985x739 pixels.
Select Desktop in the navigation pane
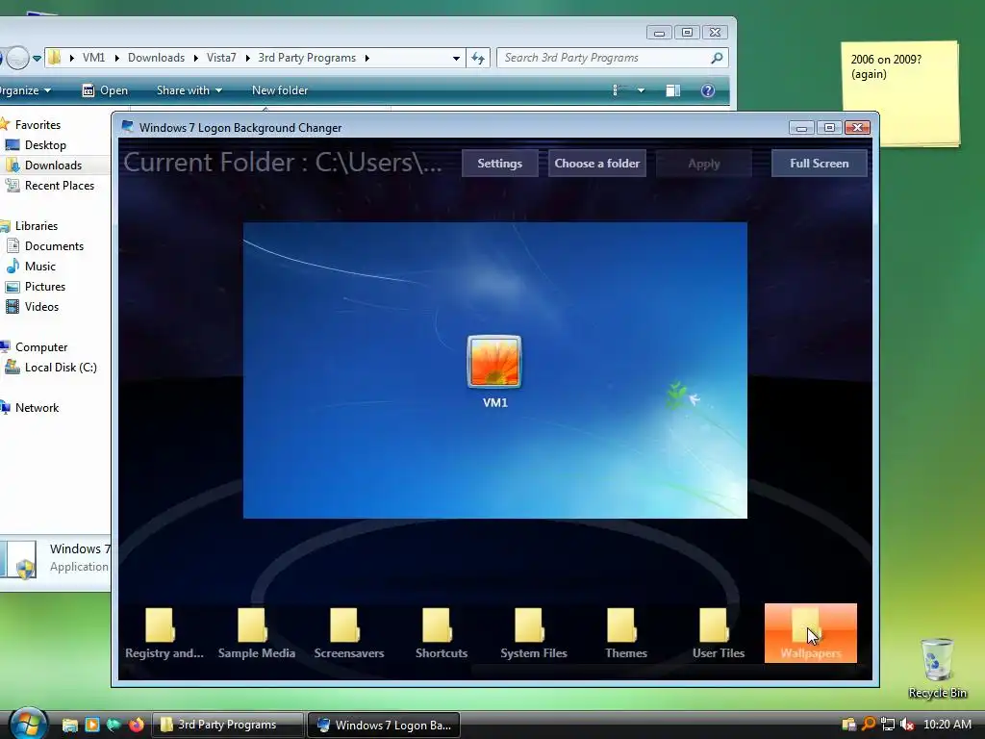tap(45, 145)
